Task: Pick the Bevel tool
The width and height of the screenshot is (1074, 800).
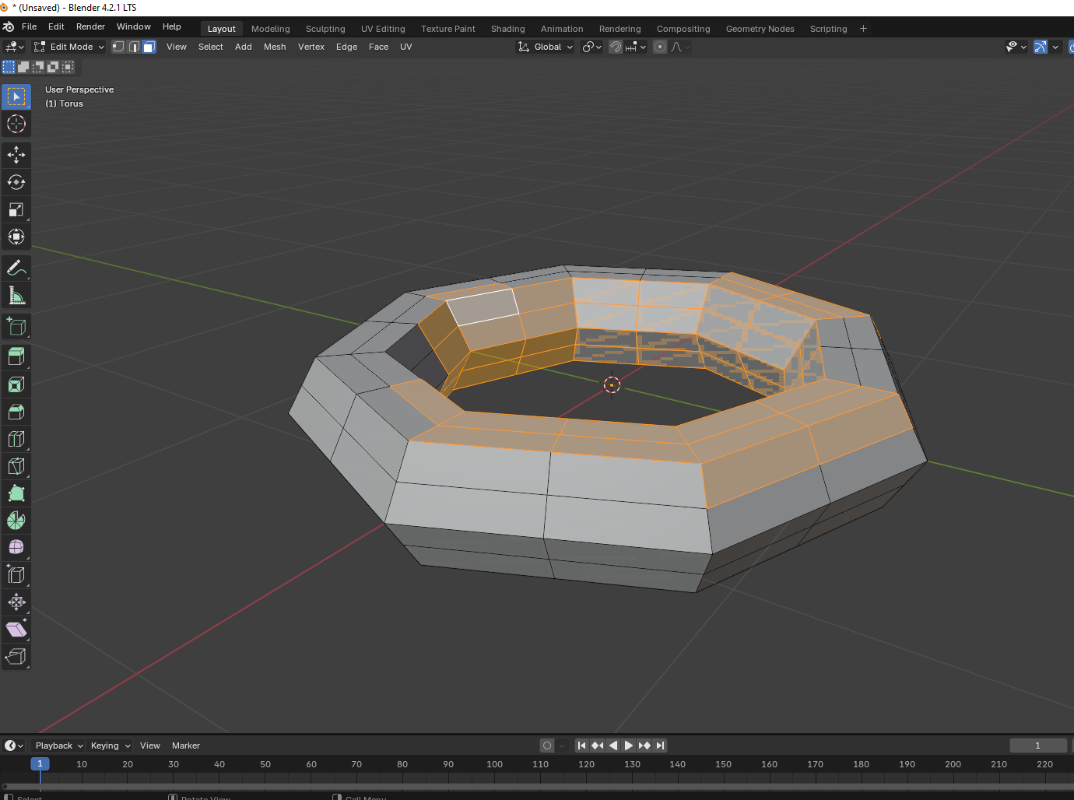Action: coord(16,412)
